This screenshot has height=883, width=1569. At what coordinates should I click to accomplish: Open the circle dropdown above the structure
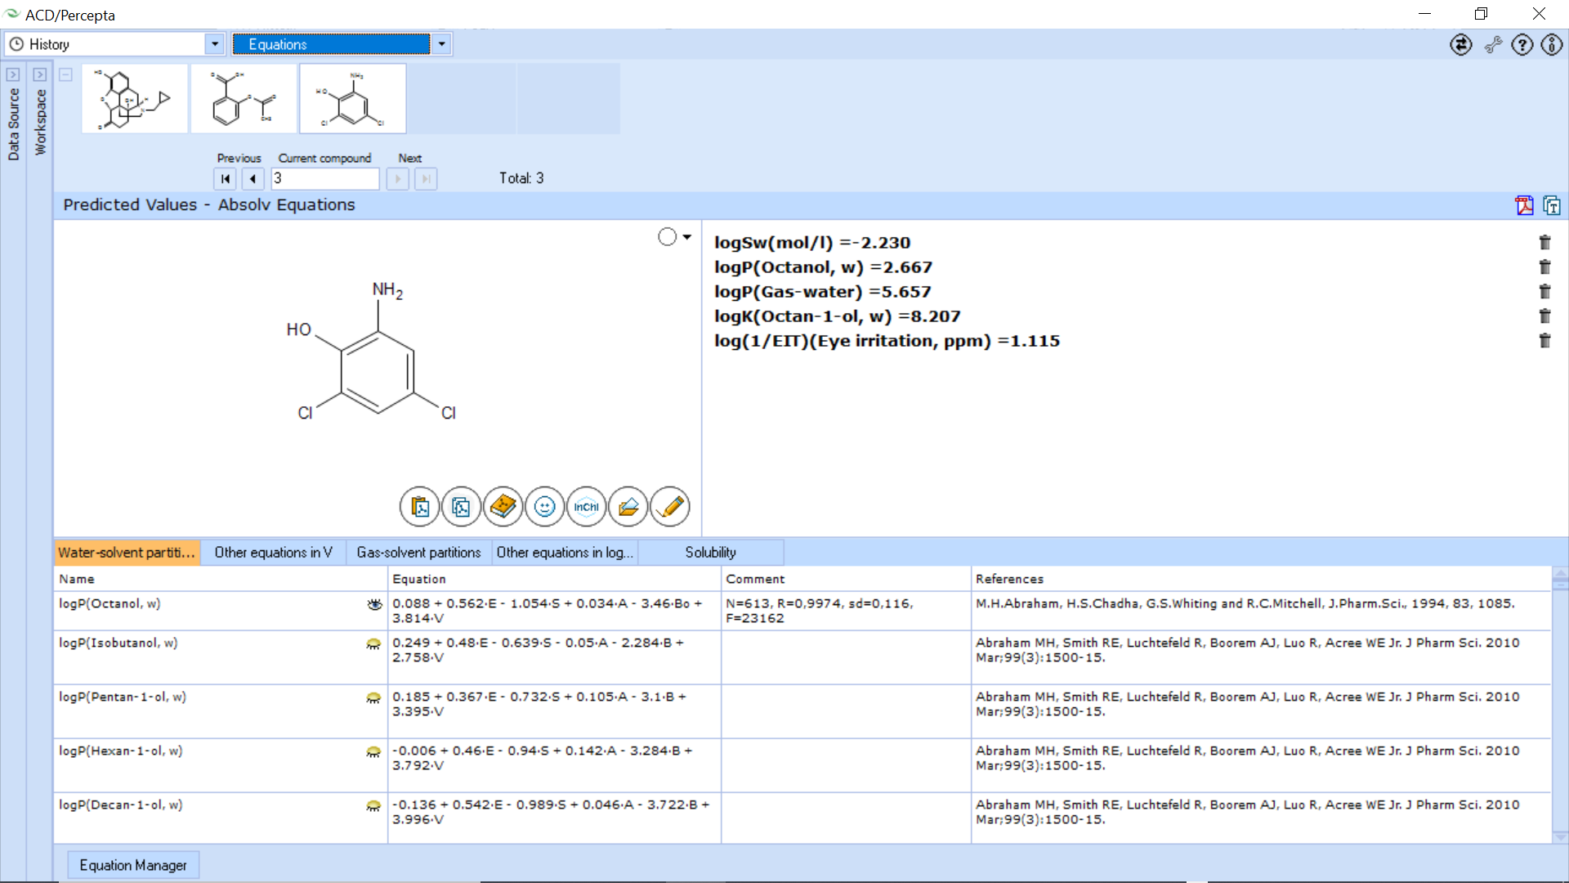tap(686, 237)
